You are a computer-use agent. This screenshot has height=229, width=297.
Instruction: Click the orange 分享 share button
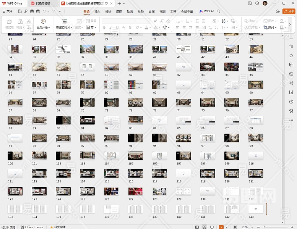tap(289, 11)
